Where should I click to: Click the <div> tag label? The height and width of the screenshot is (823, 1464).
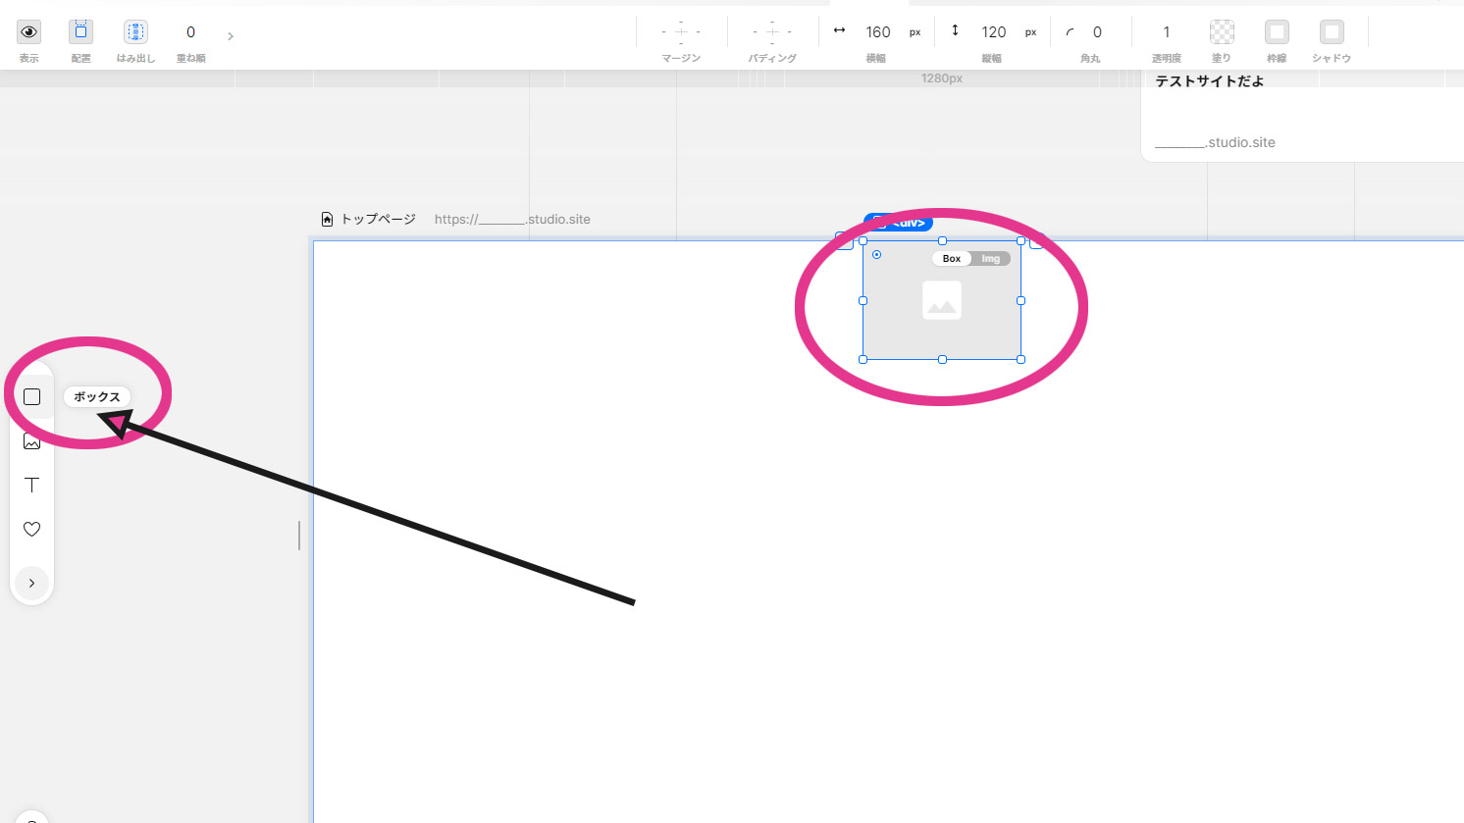898,223
